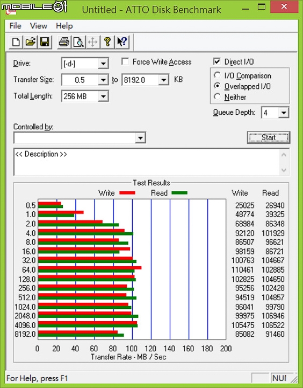Maximize the ATTO Disk Benchmark window

pyautogui.click(x=261, y=7)
